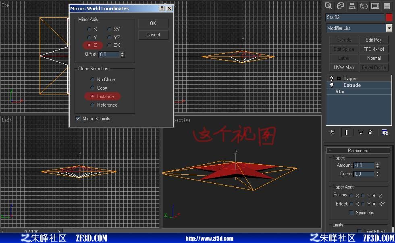Select XY mirror axis radio button
Image resolution: width=395 pixels, height=243 pixels.
click(109, 29)
